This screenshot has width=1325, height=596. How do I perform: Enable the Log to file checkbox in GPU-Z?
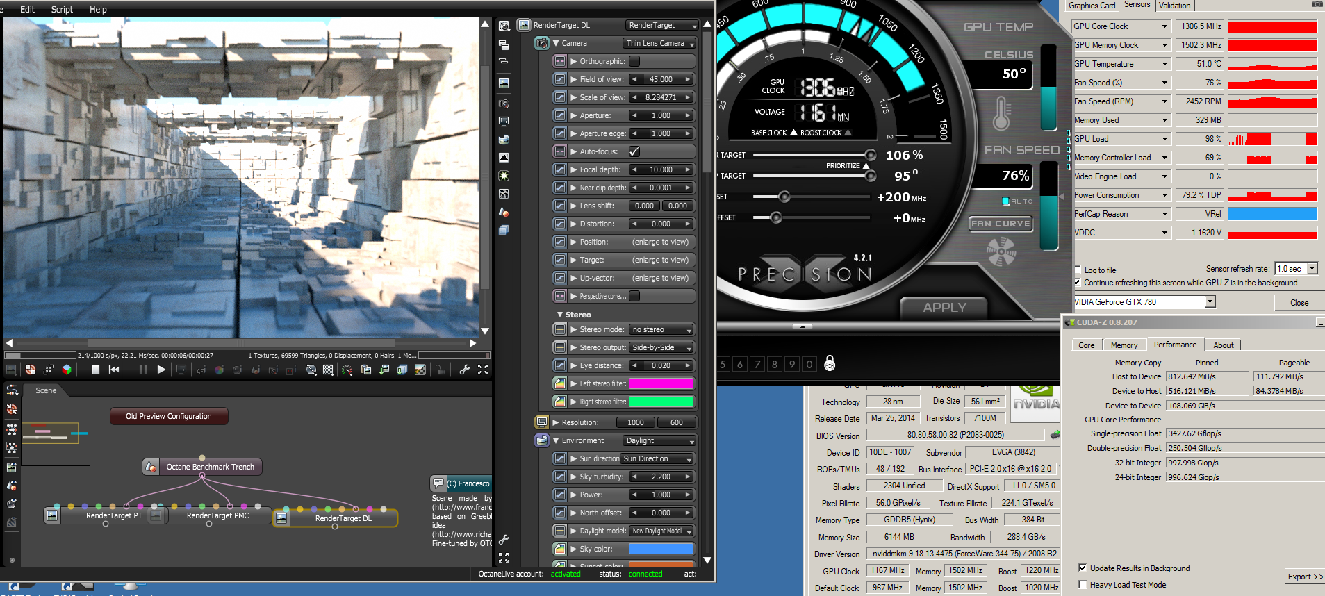[x=1078, y=270]
